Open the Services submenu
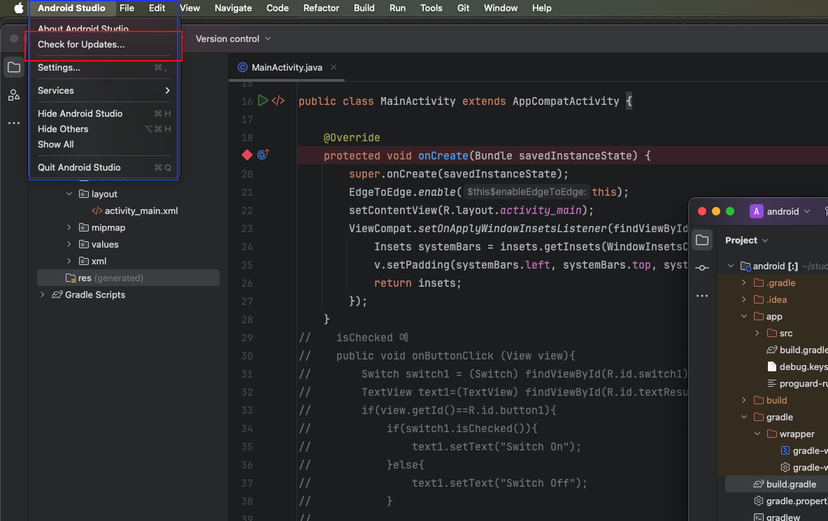 104,91
